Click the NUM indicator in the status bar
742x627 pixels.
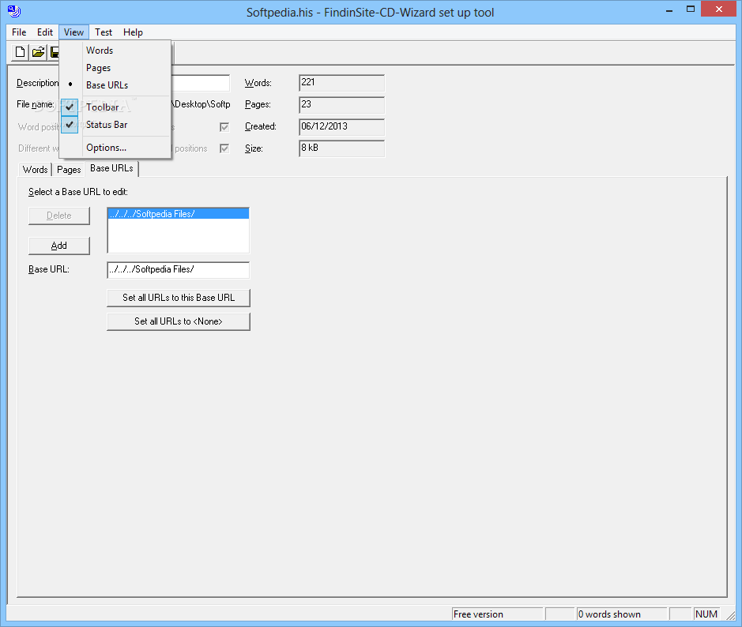[x=706, y=614]
